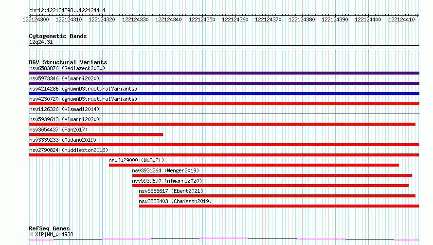The width and height of the screenshot is (433, 245).
Task: Click the red bar under nsv5586617
Action: pos(277,196)
